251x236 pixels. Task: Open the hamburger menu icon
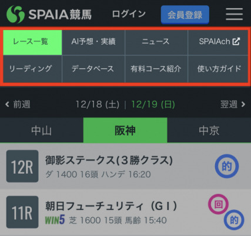pyautogui.click(x=234, y=14)
